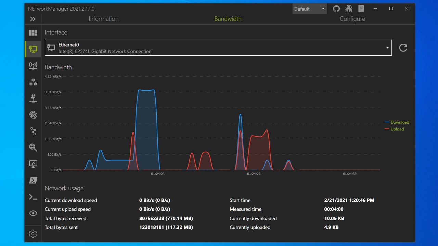Click the bug report icon
The width and height of the screenshot is (438, 246).
point(349,9)
